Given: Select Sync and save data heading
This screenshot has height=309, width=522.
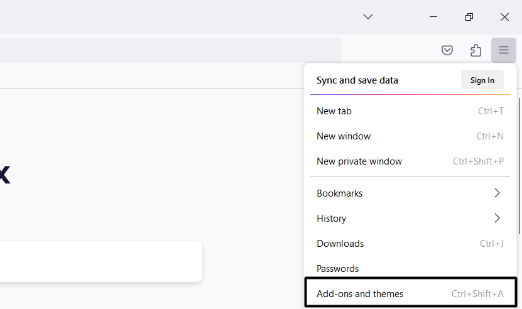Looking at the screenshot, I should 357,80.
